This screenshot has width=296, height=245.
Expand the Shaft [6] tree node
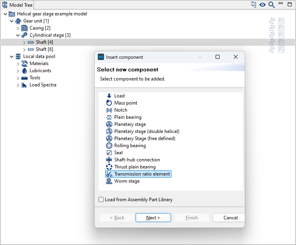(x=24, y=49)
